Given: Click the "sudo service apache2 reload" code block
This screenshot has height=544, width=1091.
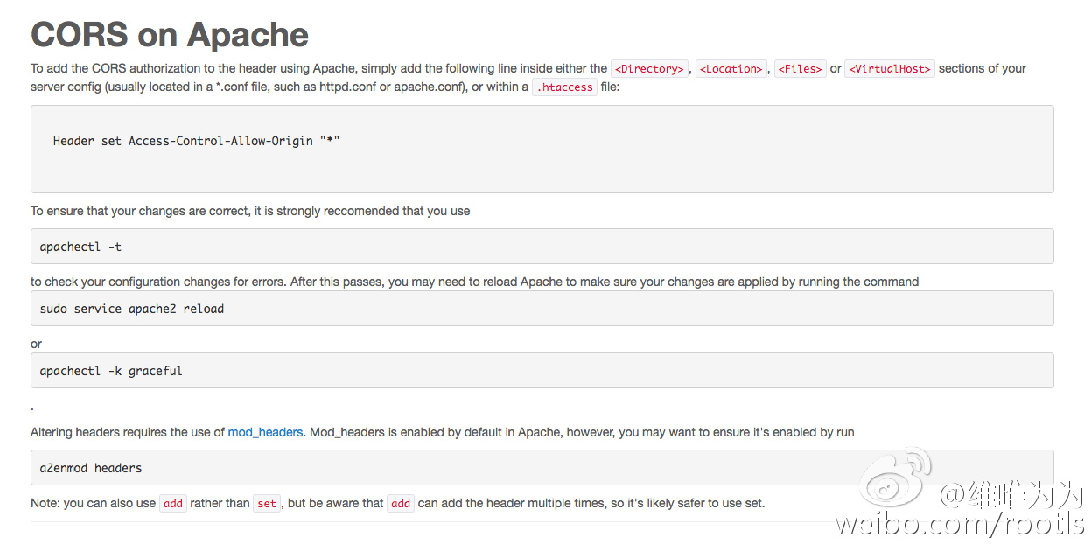Looking at the screenshot, I should click(132, 309).
